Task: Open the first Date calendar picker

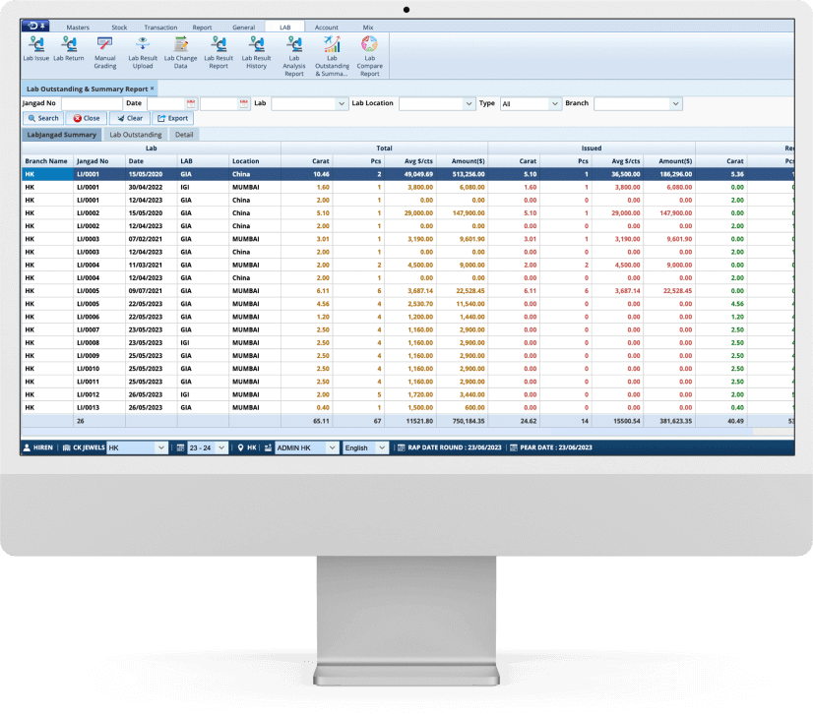Action: [191, 103]
